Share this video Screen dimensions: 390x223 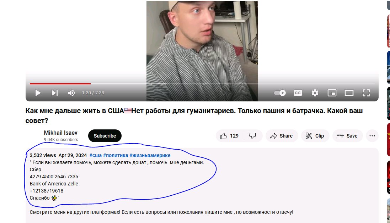282,136
